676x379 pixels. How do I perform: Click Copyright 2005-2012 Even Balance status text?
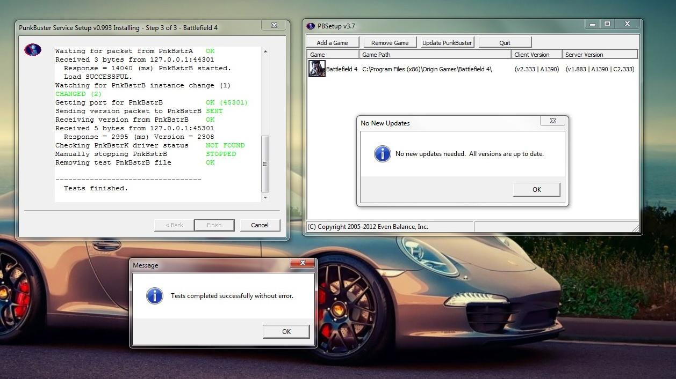tap(368, 226)
